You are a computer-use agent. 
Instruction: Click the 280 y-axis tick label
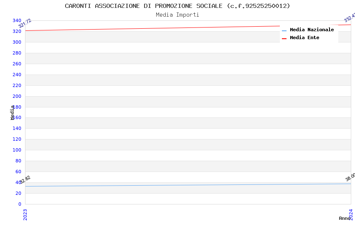pyautogui.click(x=17, y=53)
